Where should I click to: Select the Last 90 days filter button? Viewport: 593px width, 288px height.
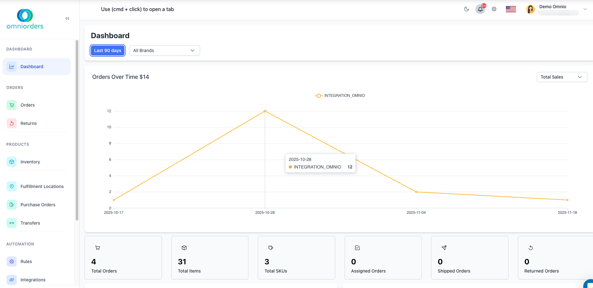coord(107,50)
